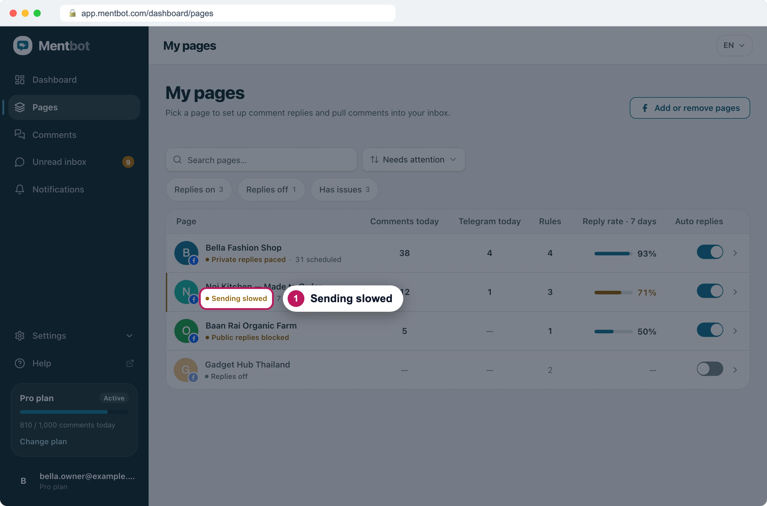Viewport: 767px width, 506px height.
Task: Open Noi Kitchen row chevron
Action: [x=735, y=292]
